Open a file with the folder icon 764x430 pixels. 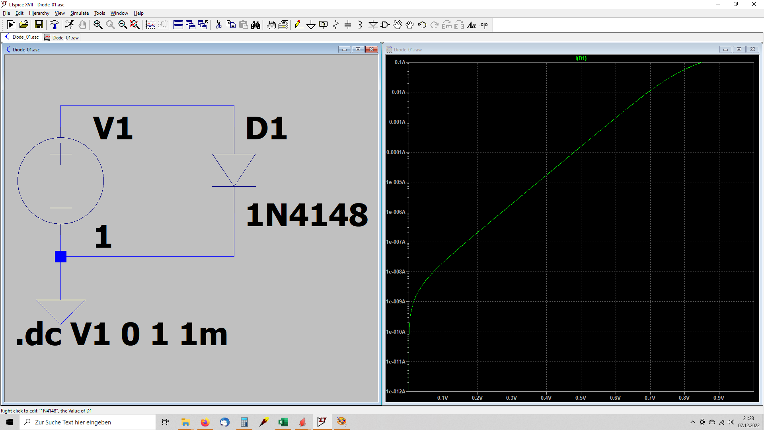coord(24,25)
